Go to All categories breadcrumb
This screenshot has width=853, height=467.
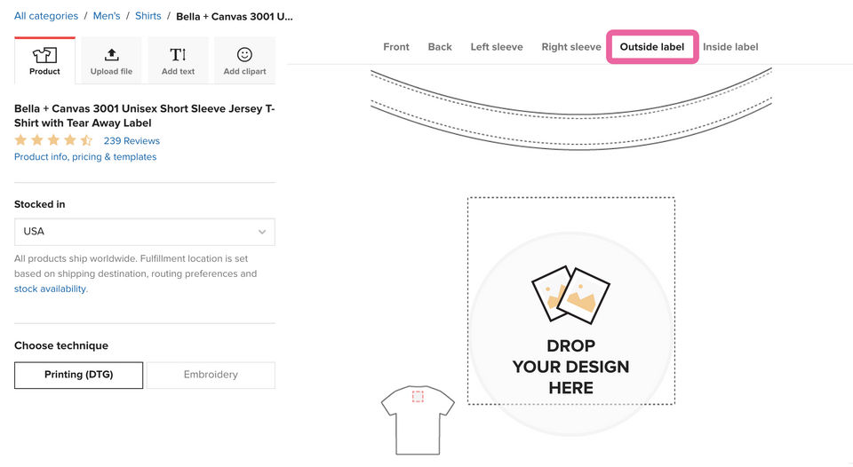[x=46, y=16]
